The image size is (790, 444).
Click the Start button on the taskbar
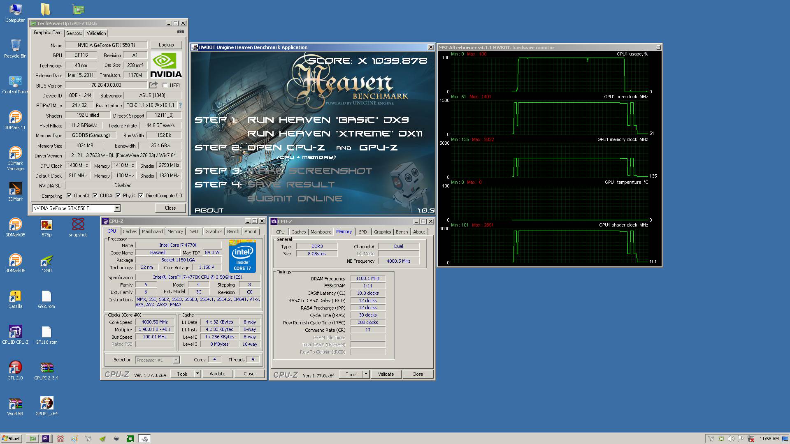click(11, 439)
